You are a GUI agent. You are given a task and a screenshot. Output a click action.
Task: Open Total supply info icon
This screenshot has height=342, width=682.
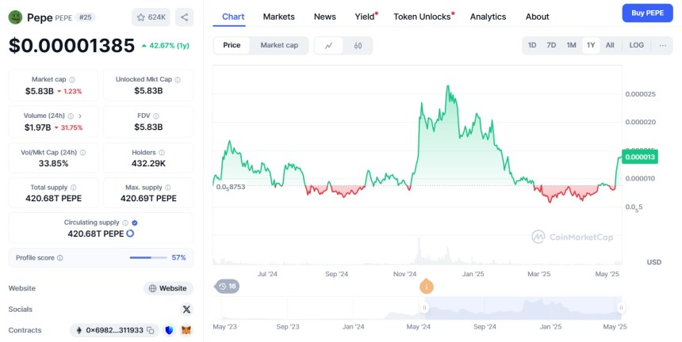(74, 188)
